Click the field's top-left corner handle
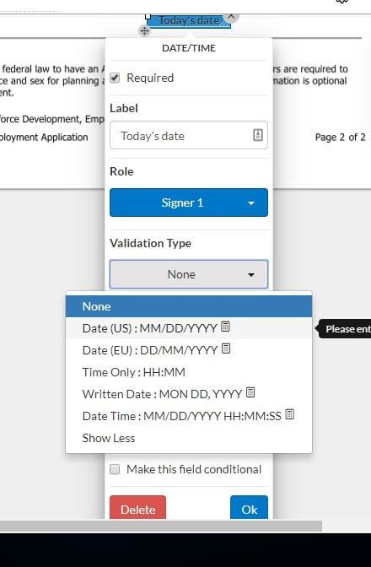 (x=148, y=16)
